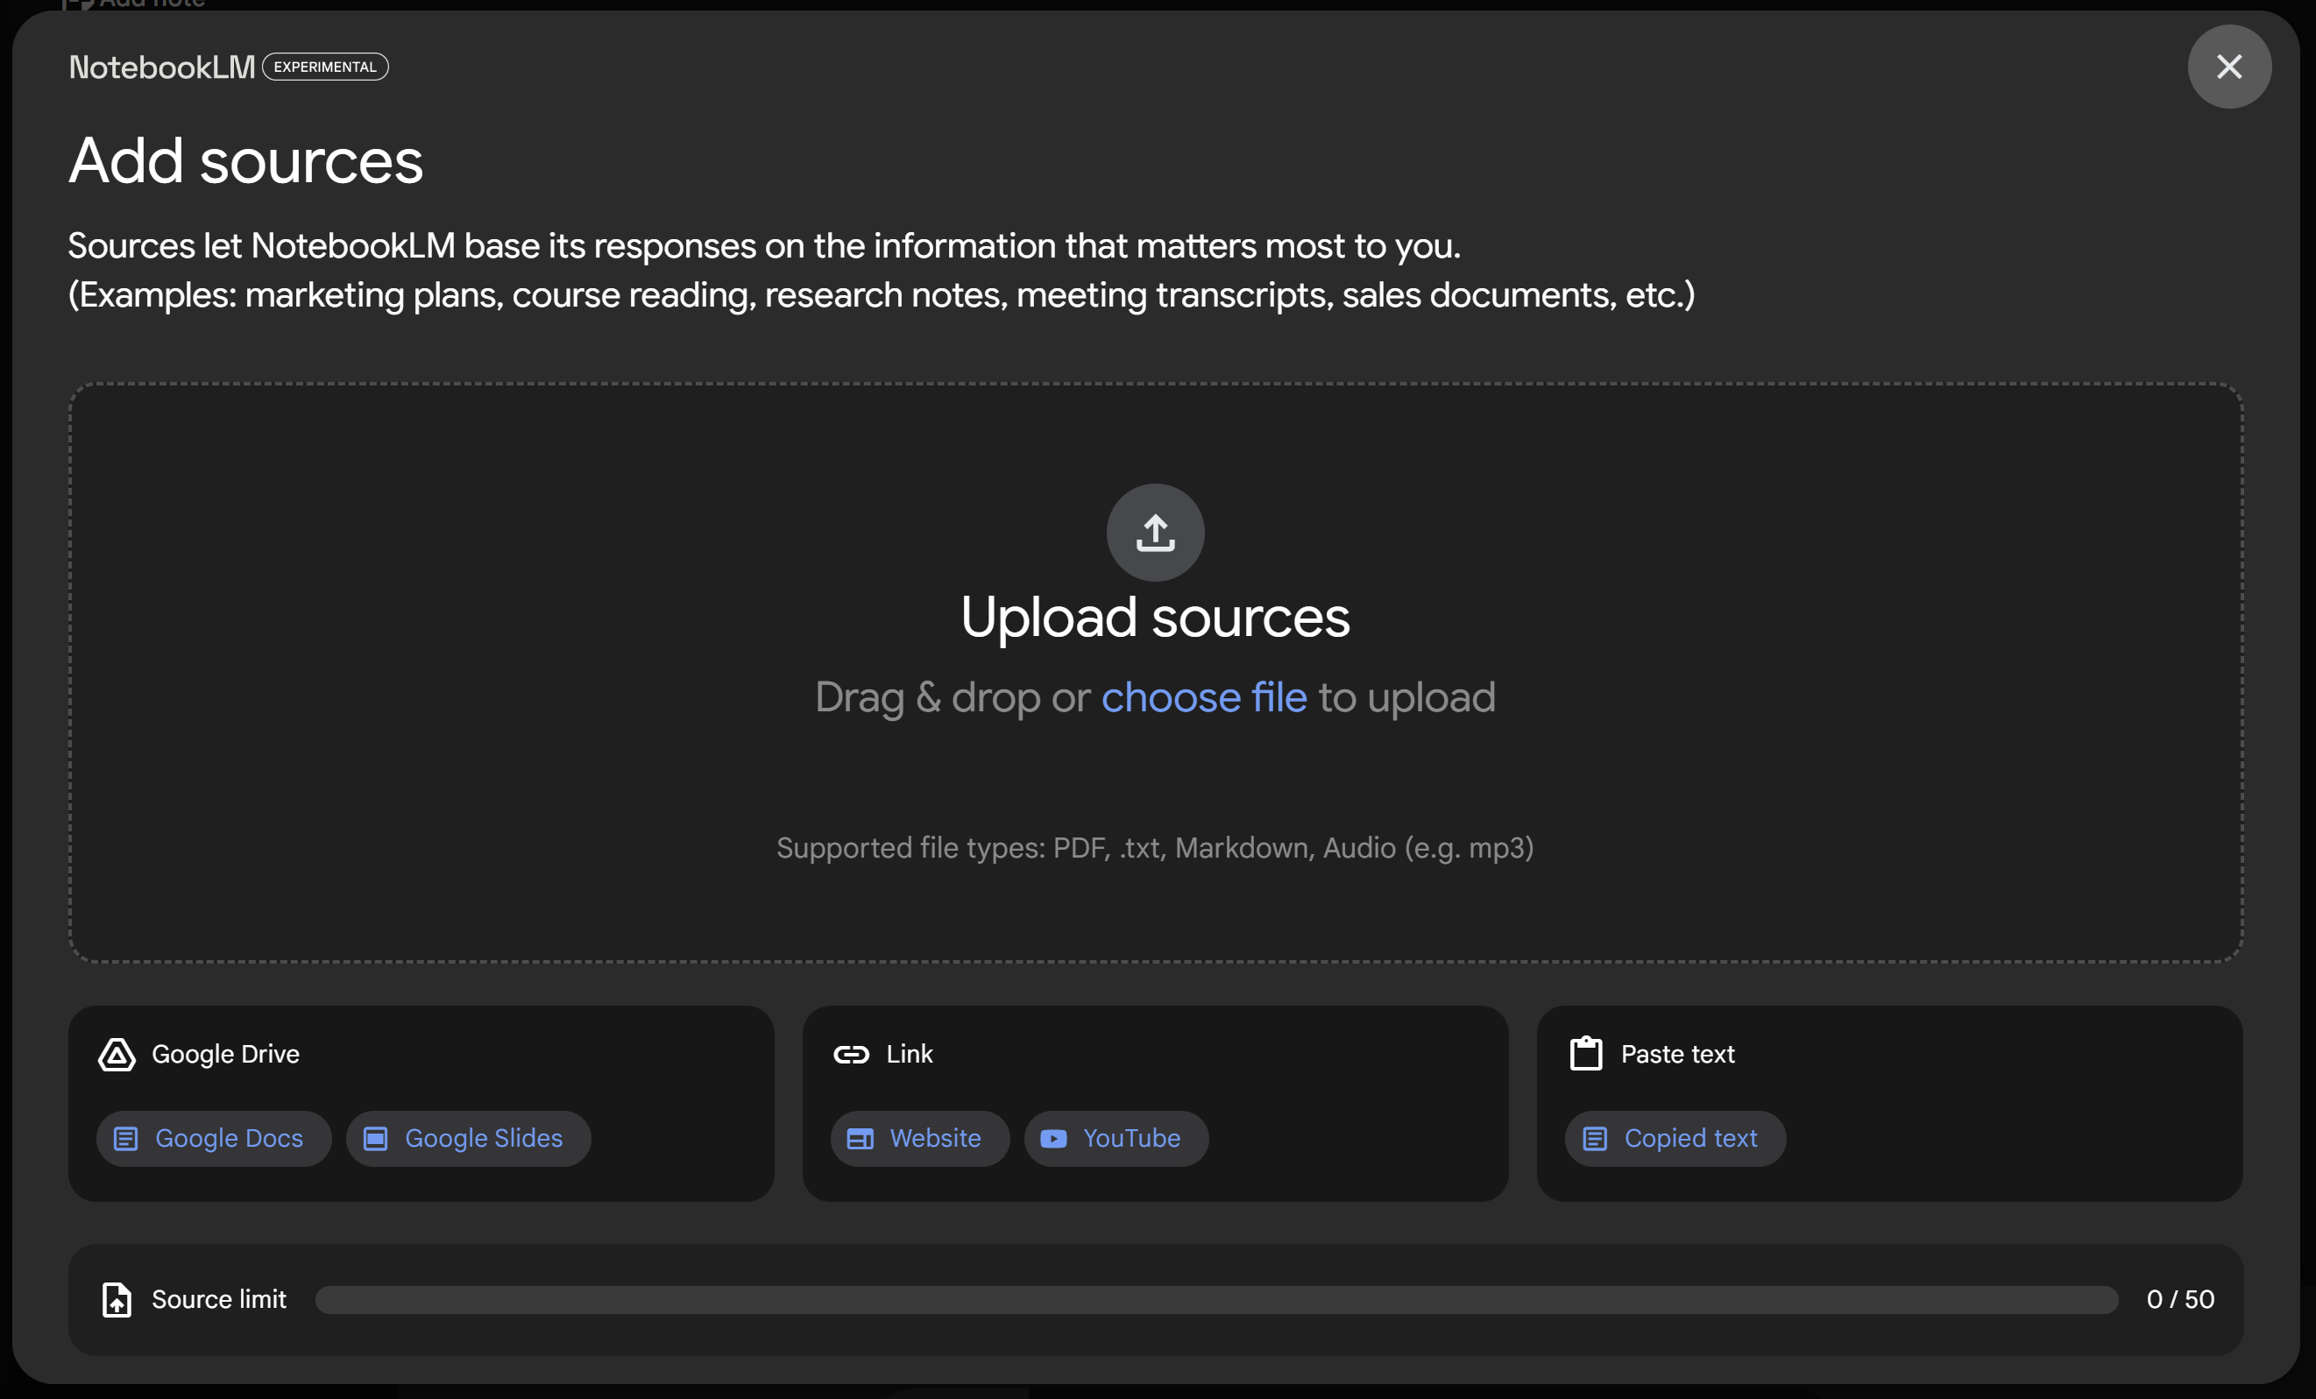This screenshot has width=2316, height=1399.
Task: Click the 0 / 50 source counter
Action: [2179, 1299]
